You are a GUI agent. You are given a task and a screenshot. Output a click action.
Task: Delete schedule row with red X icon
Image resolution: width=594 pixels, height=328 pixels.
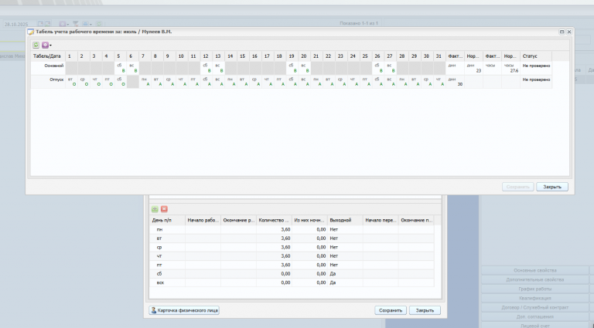click(x=164, y=209)
